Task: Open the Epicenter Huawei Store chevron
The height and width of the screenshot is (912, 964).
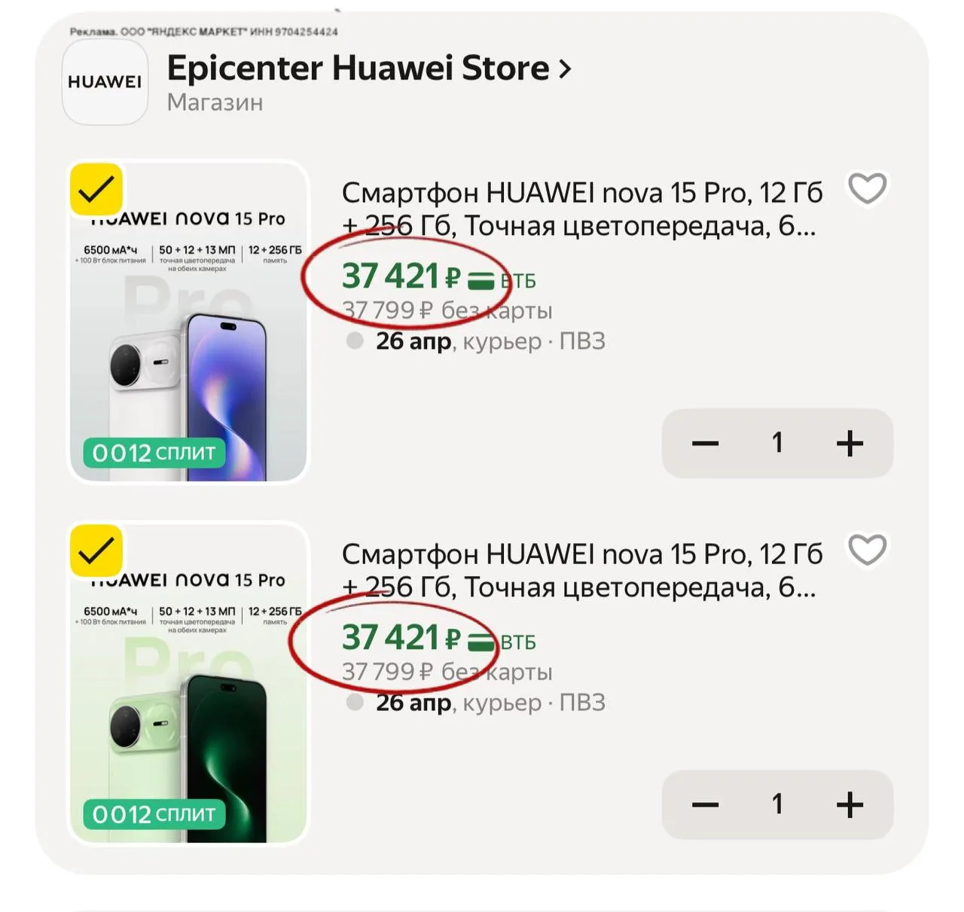Action: (x=565, y=69)
